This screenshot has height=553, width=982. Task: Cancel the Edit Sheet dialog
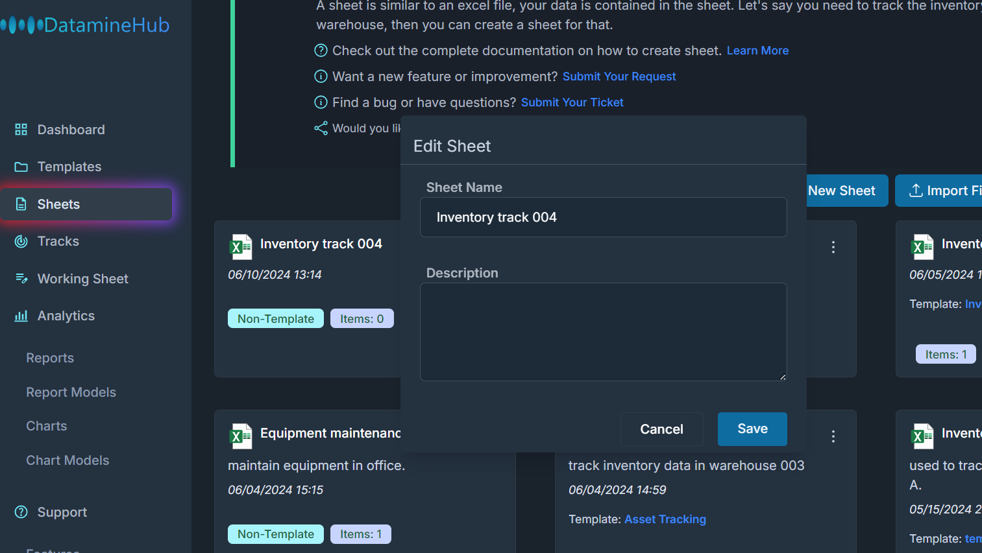coord(662,429)
